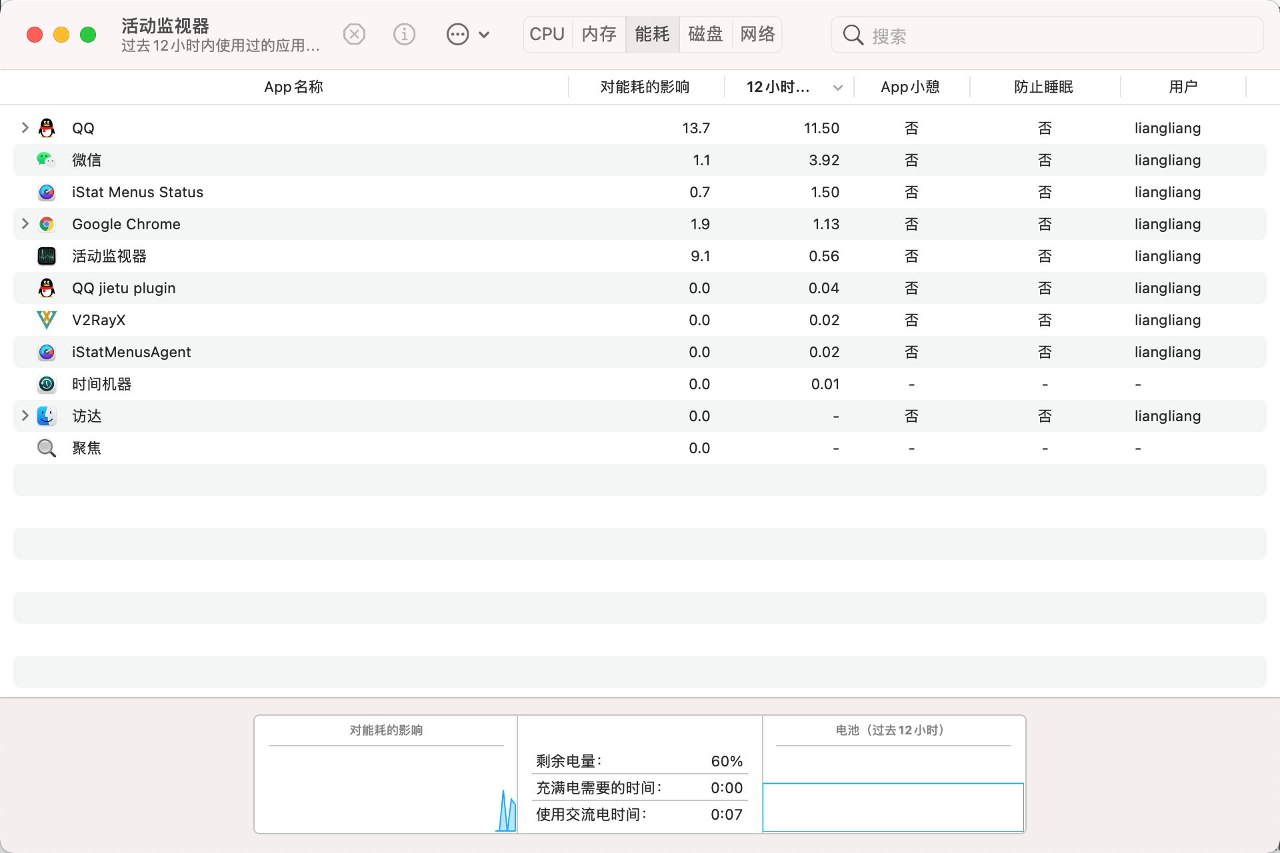
Task: Switch to the CPU tab
Action: tap(547, 34)
